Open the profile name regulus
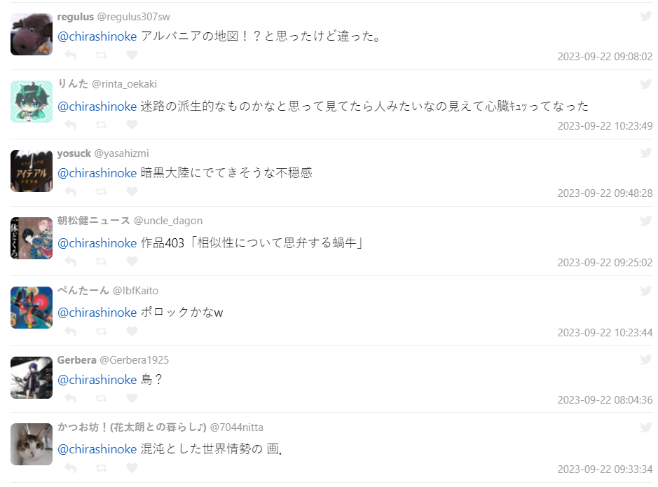The height and width of the screenshot is (487, 658). [x=76, y=17]
